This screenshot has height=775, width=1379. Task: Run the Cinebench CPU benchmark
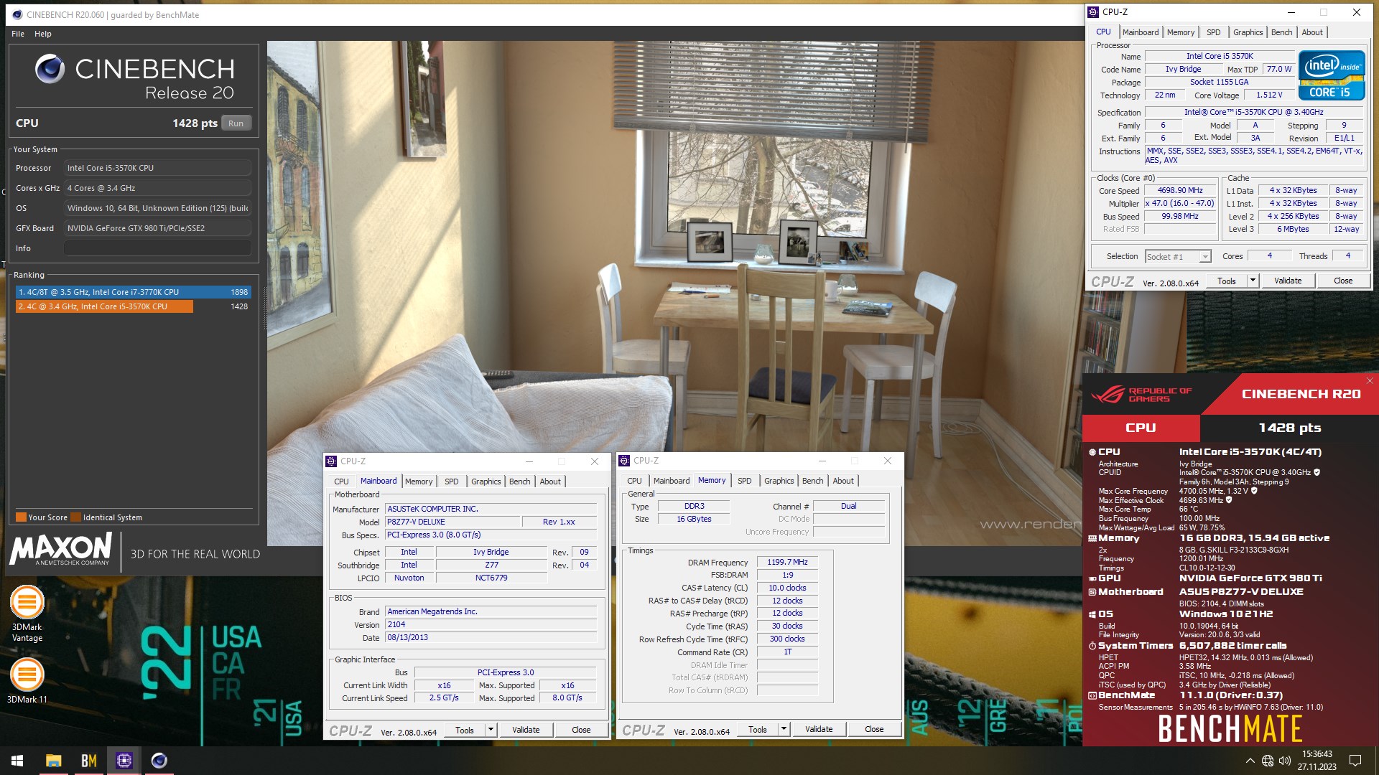[x=236, y=123]
